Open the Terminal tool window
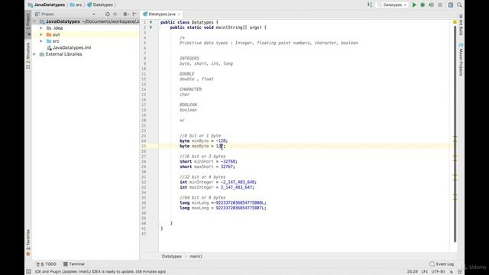 [x=74, y=264]
